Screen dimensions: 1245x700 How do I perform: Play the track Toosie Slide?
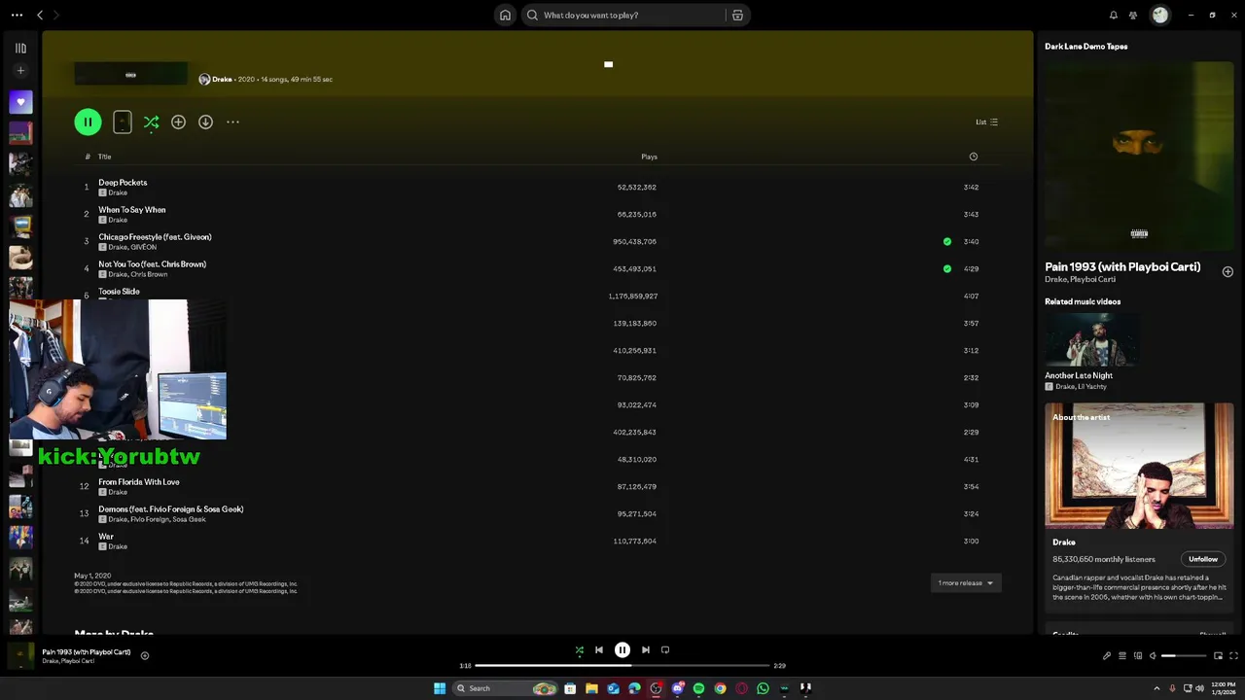pyautogui.click(x=119, y=291)
